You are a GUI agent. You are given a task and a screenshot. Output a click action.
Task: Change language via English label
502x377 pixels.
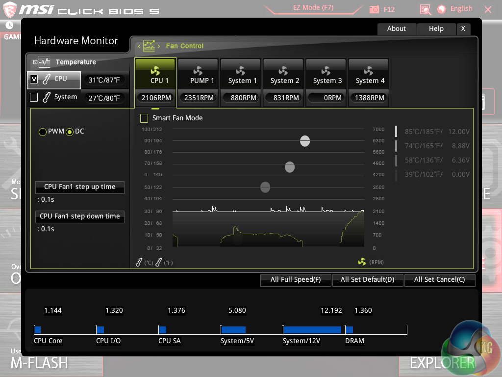click(x=461, y=9)
